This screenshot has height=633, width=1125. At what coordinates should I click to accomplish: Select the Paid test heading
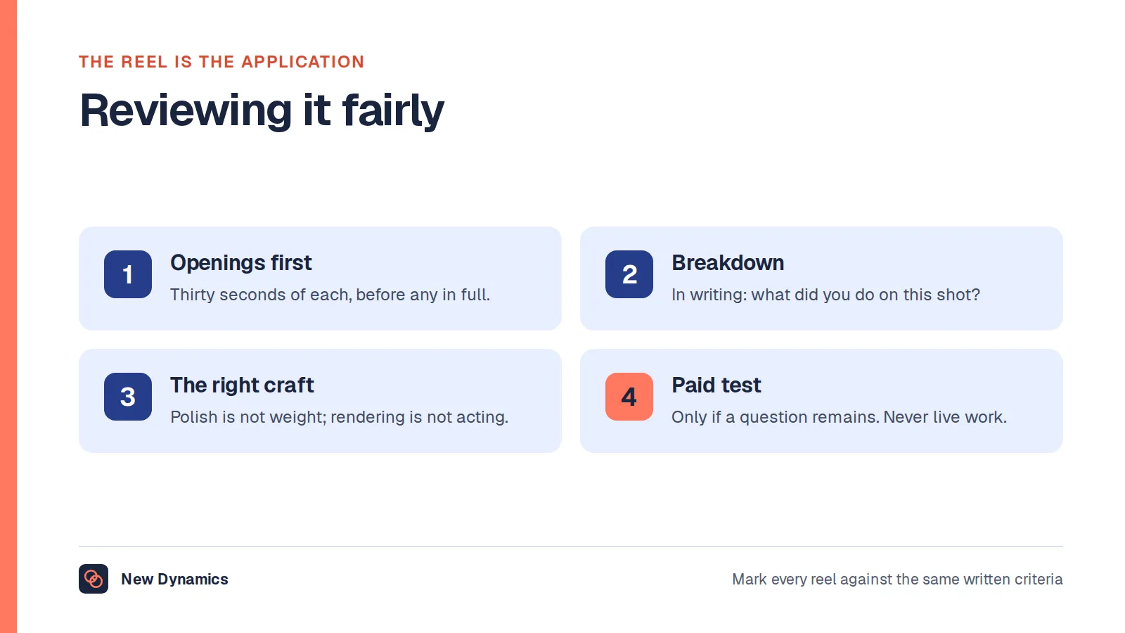716,385
